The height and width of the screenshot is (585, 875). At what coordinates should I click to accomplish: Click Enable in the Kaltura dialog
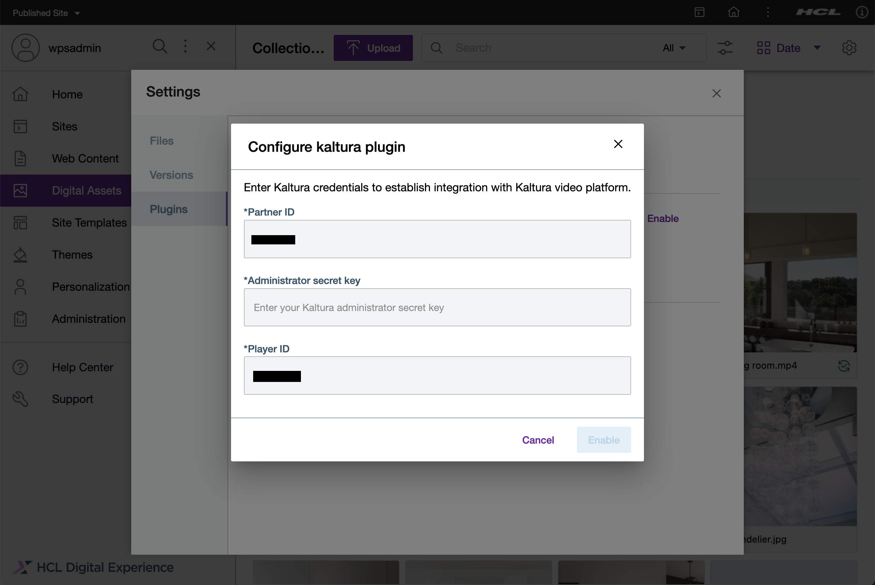(603, 440)
